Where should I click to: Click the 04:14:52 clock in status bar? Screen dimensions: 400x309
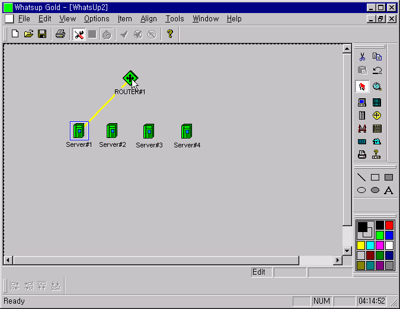[x=372, y=301]
